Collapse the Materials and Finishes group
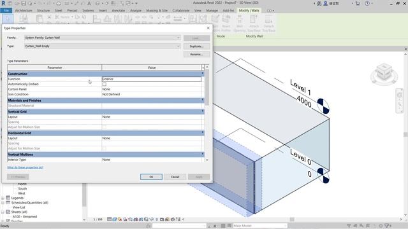The height and width of the screenshot is (229, 408). point(203,101)
